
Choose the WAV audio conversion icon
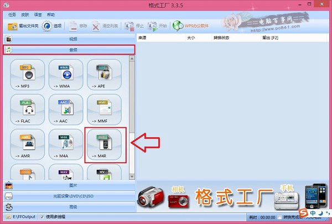click(x=66, y=173)
